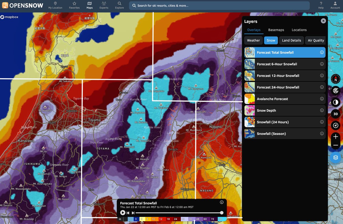Open info in the forecast timeline panel
This screenshot has width=343, height=224.
pyautogui.click(x=222, y=202)
